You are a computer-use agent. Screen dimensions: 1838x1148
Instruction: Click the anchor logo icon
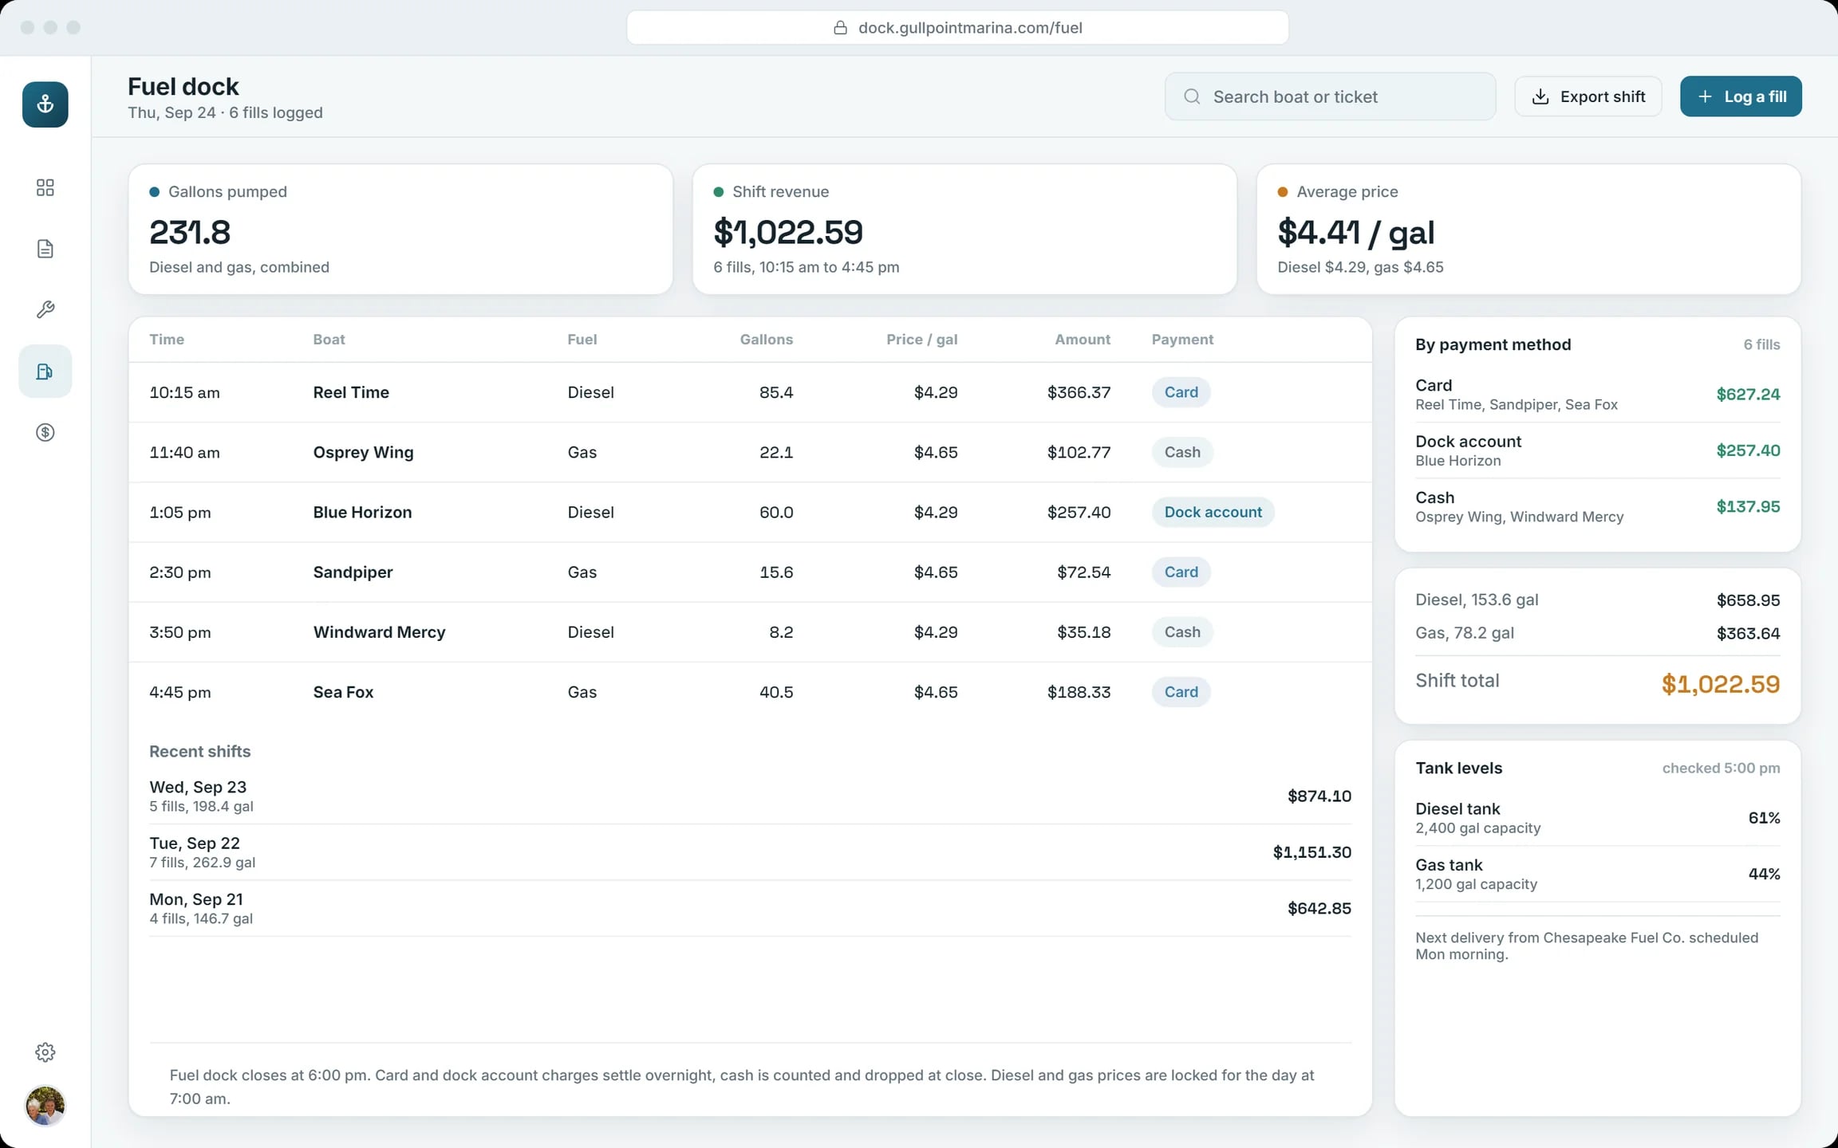(45, 104)
